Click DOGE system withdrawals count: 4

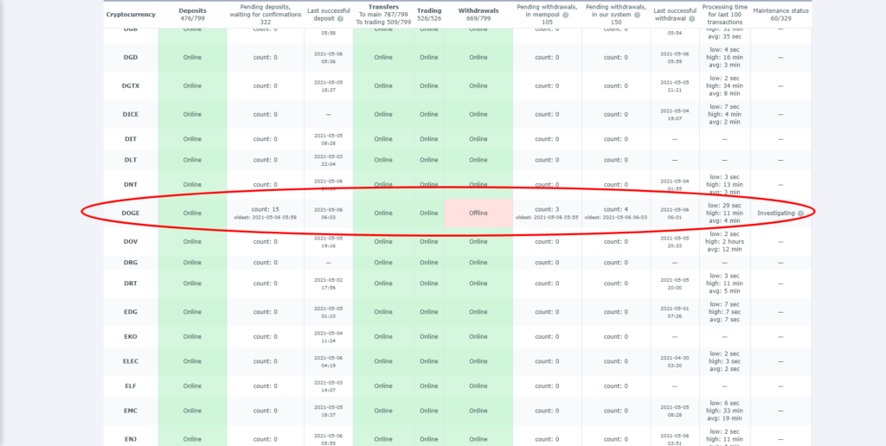(615, 209)
